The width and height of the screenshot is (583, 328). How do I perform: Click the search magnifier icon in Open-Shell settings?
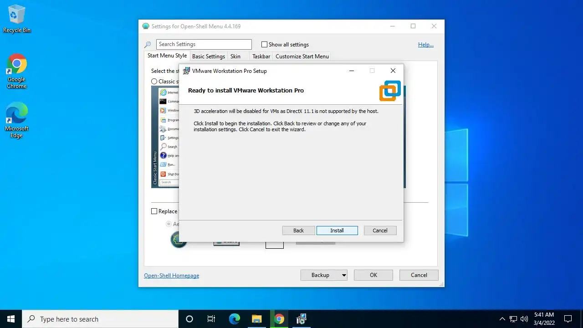point(148,45)
